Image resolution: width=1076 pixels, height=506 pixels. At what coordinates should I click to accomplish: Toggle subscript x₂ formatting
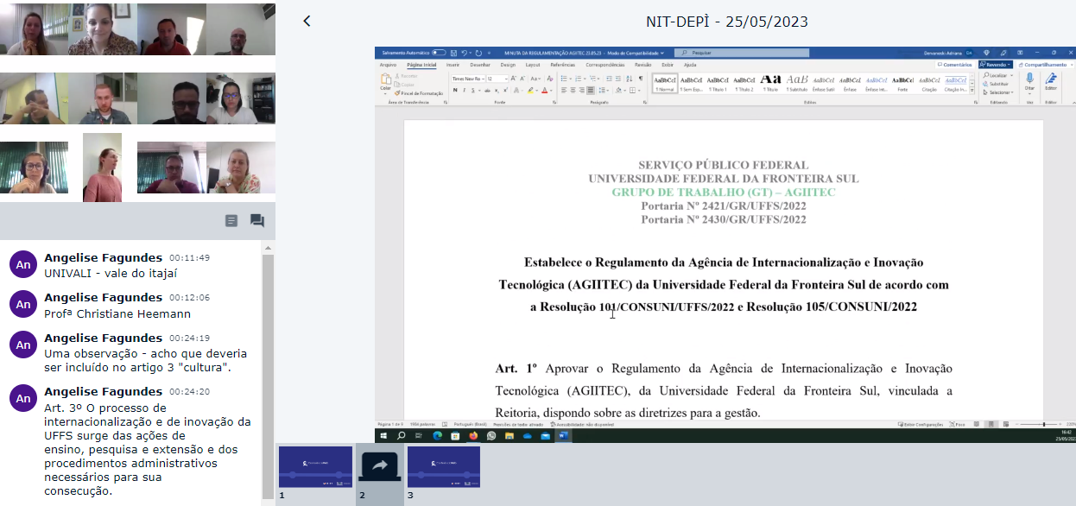click(x=497, y=90)
